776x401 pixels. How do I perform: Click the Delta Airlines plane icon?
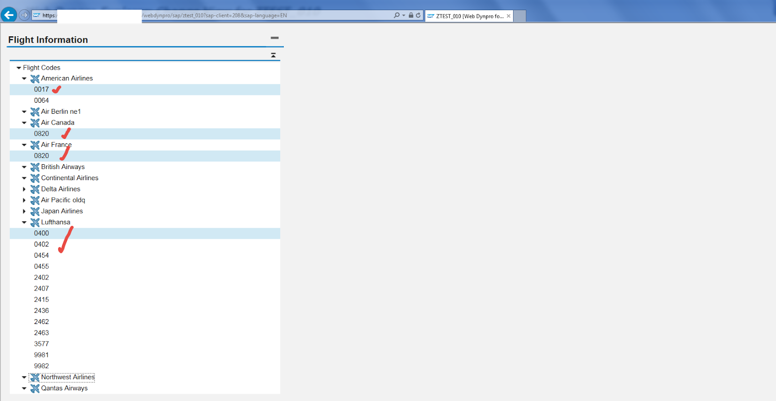35,189
